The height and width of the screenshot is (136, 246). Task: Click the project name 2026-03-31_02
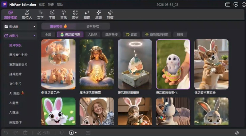point(167,5)
